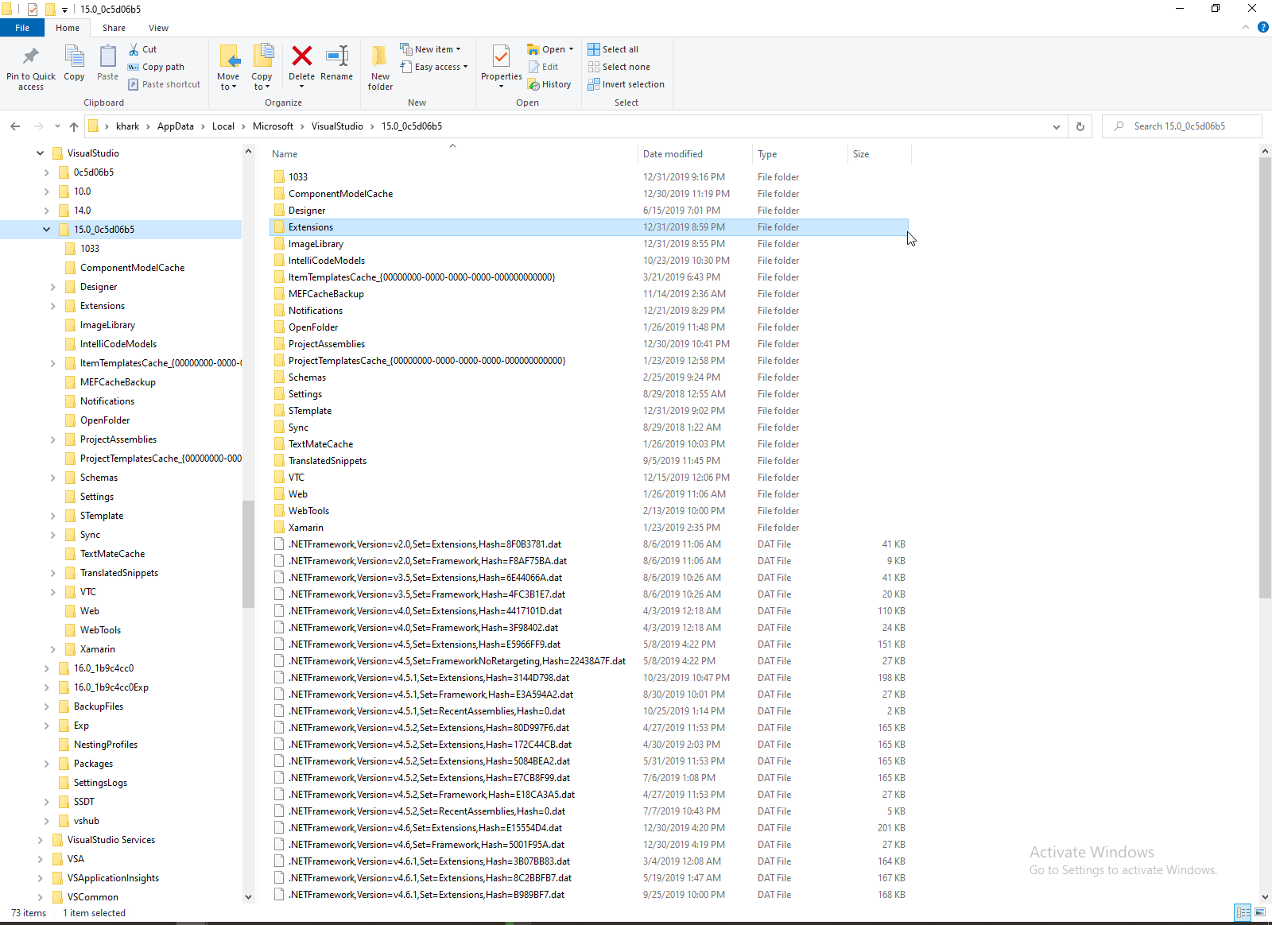Expand the address bar history dropdown
This screenshot has width=1272, height=925.
pos(1057,126)
